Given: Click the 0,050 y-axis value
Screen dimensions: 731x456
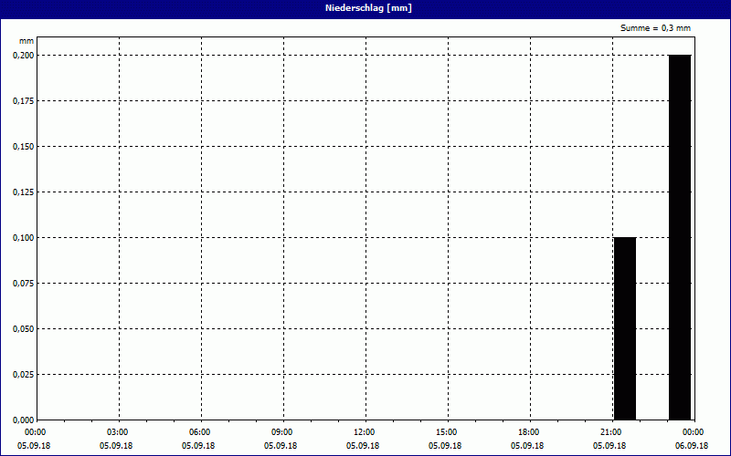Looking at the screenshot, I should pos(23,328).
